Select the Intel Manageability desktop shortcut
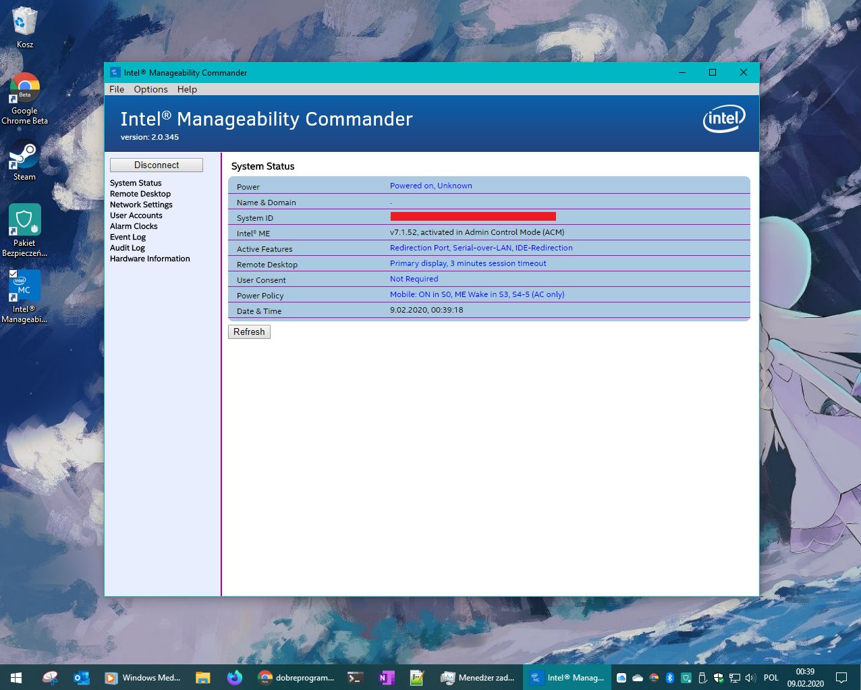The width and height of the screenshot is (861, 690). point(24,296)
